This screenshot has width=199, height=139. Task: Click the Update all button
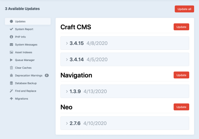[184, 9]
